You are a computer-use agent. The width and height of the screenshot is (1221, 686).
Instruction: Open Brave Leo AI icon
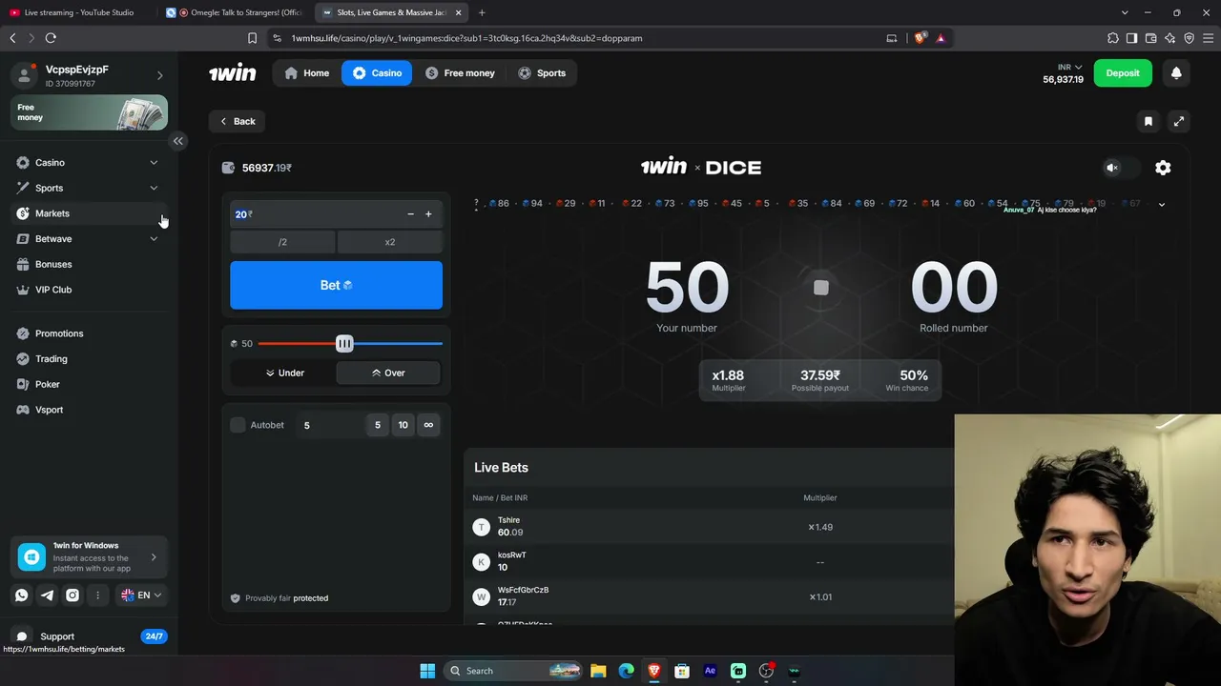(x=1169, y=38)
